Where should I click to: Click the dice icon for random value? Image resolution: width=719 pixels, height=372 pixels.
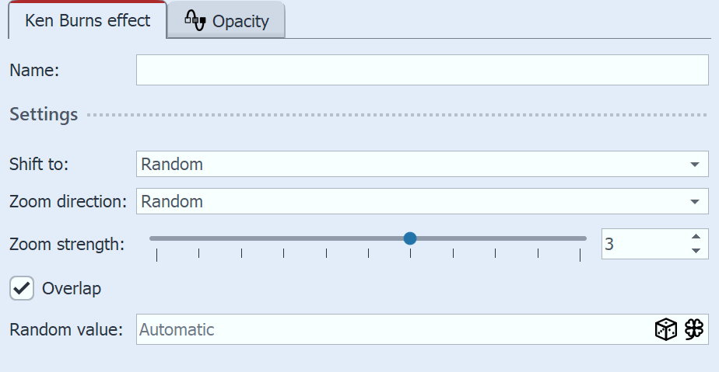pos(666,329)
